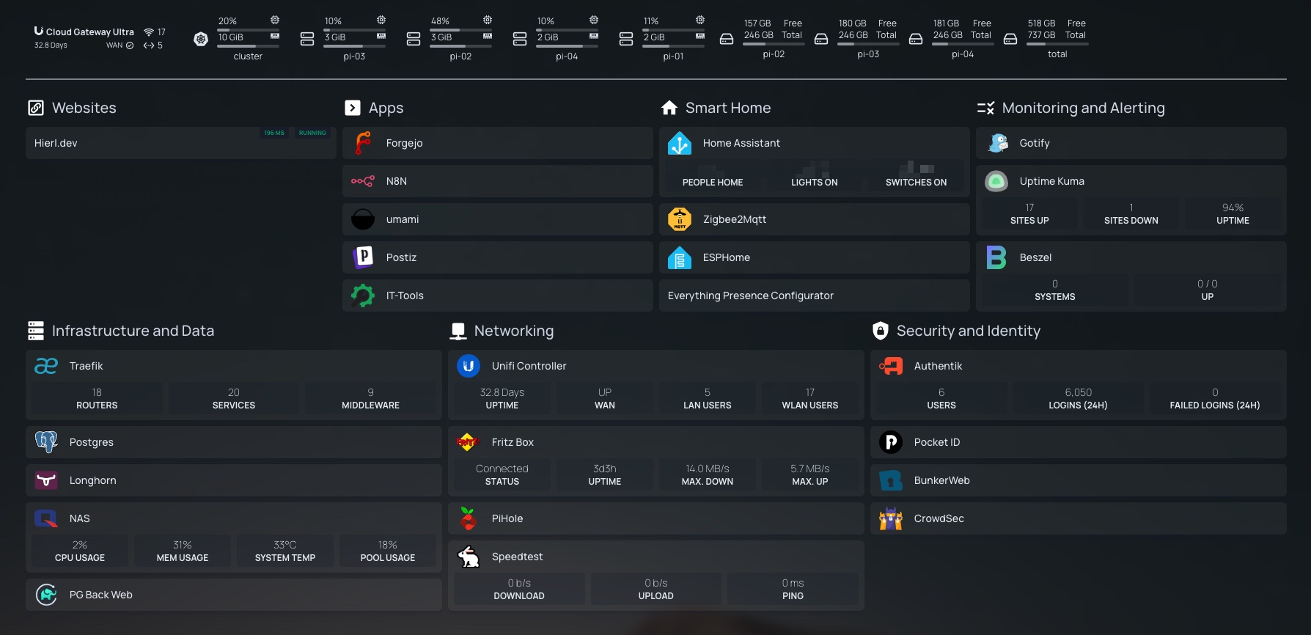Image resolution: width=1311 pixels, height=635 pixels.
Task: Open the Zigbee2Mqtt bee icon
Action: (680, 219)
